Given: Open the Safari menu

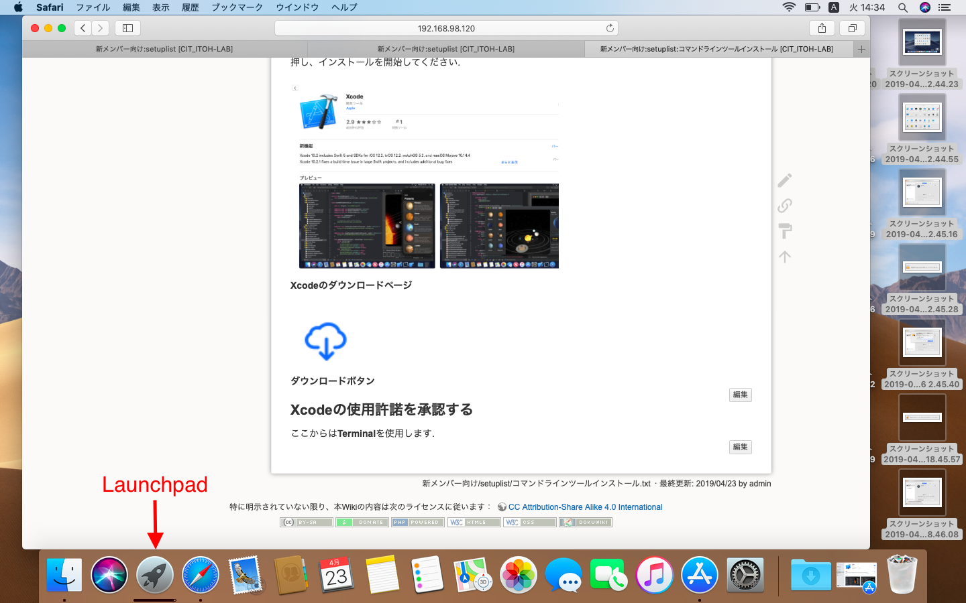Looking at the screenshot, I should click(x=50, y=7).
